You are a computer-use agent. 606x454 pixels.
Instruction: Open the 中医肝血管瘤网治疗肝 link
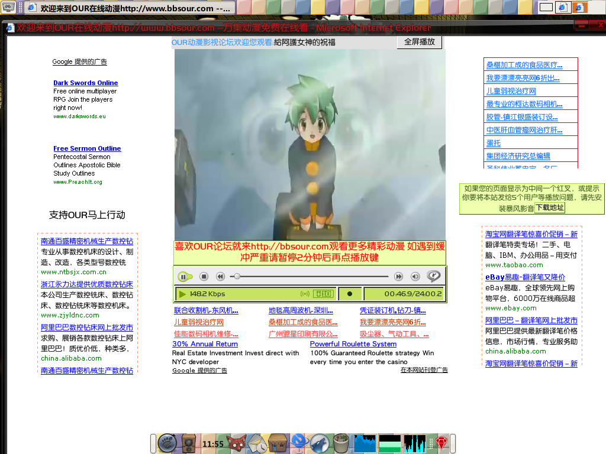[x=524, y=130]
